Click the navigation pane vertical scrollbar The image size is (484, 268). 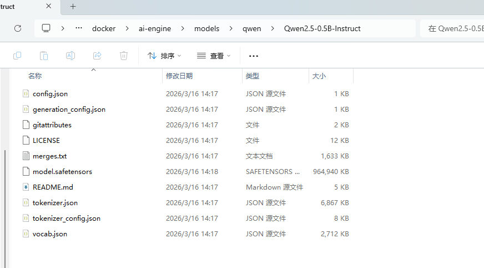click(5, 209)
